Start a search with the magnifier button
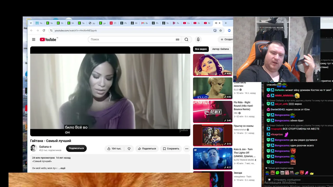 click(x=186, y=39)
